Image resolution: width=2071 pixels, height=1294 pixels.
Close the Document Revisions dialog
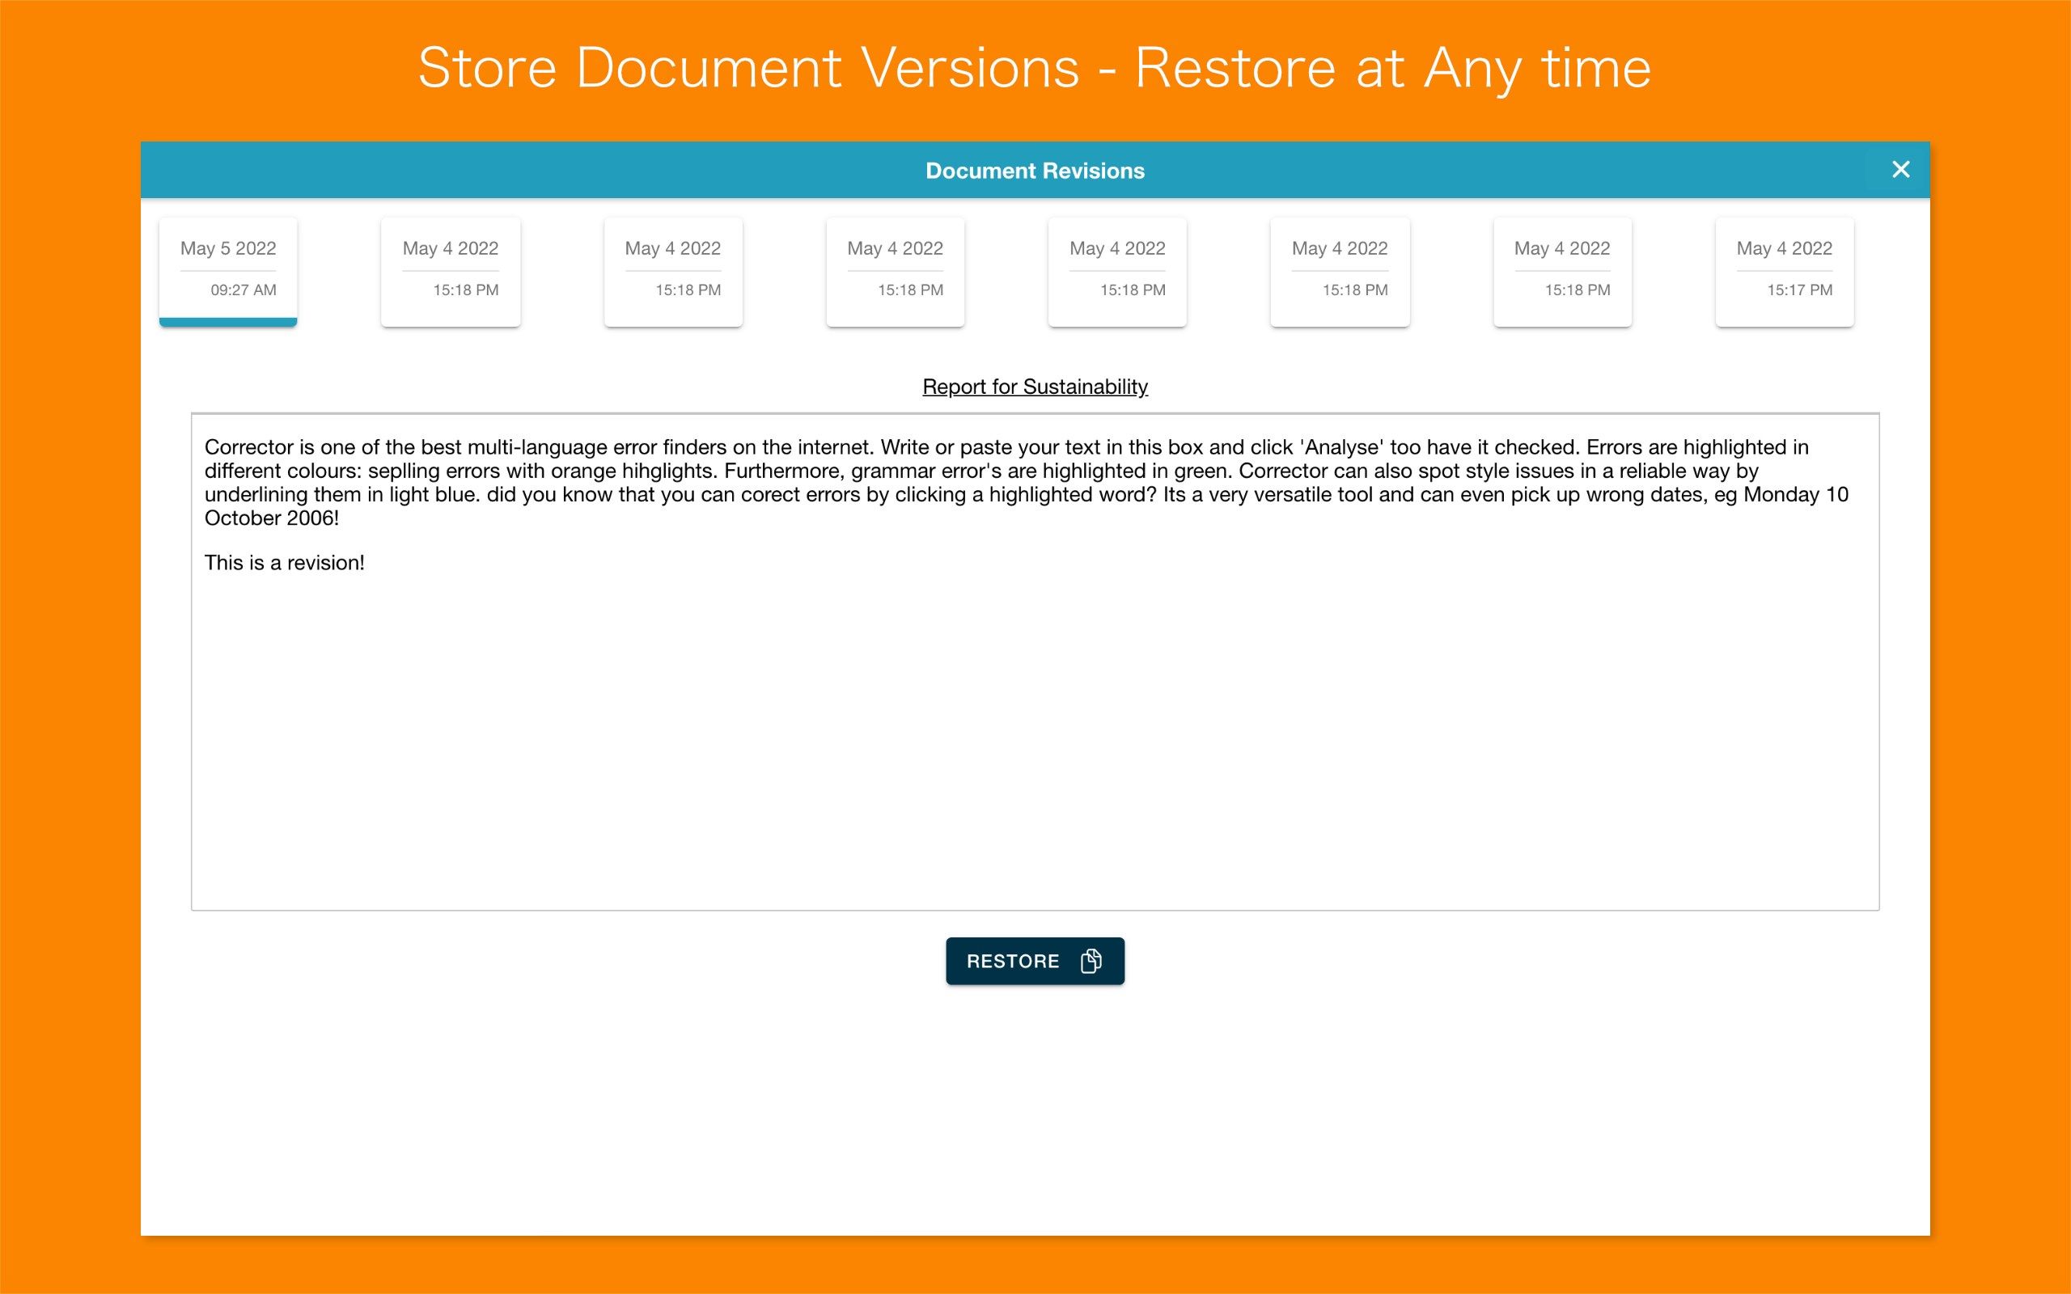tap(1900, 170)
